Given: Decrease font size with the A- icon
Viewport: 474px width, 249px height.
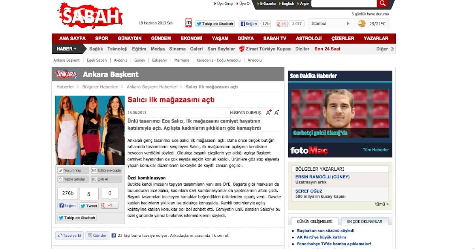Looking at the screenshot, I should [x=277, y=113].
